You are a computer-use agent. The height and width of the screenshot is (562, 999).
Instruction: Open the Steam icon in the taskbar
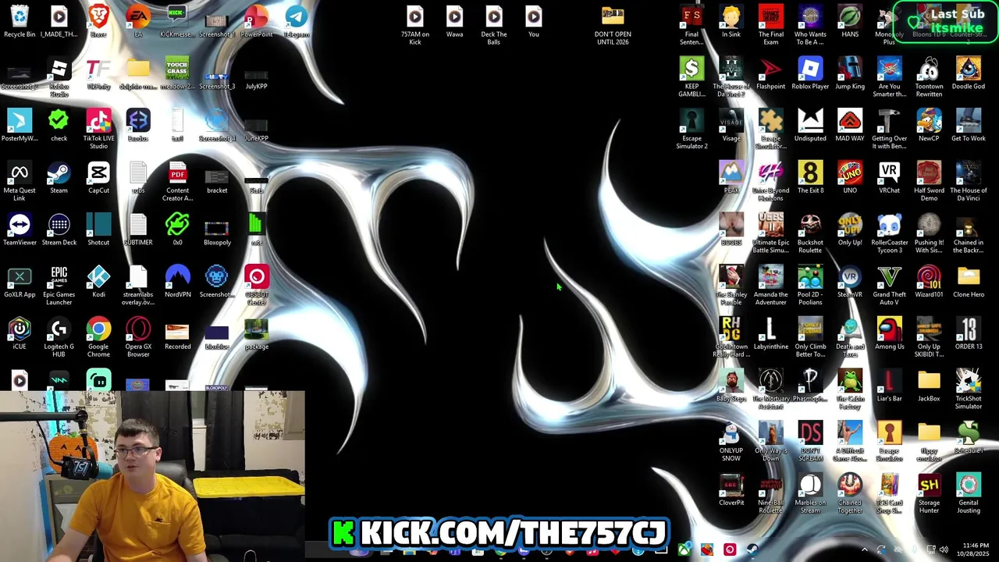coord(752,550)
